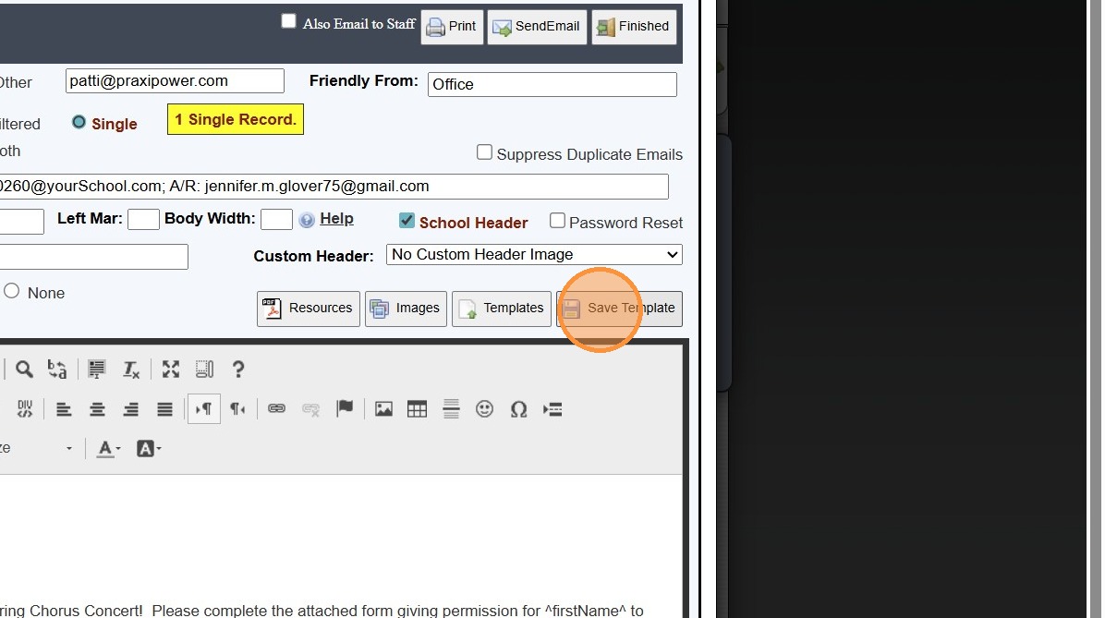The image size is (1105, 618).
Task: Center align the text
Action: tap(97, 408)
